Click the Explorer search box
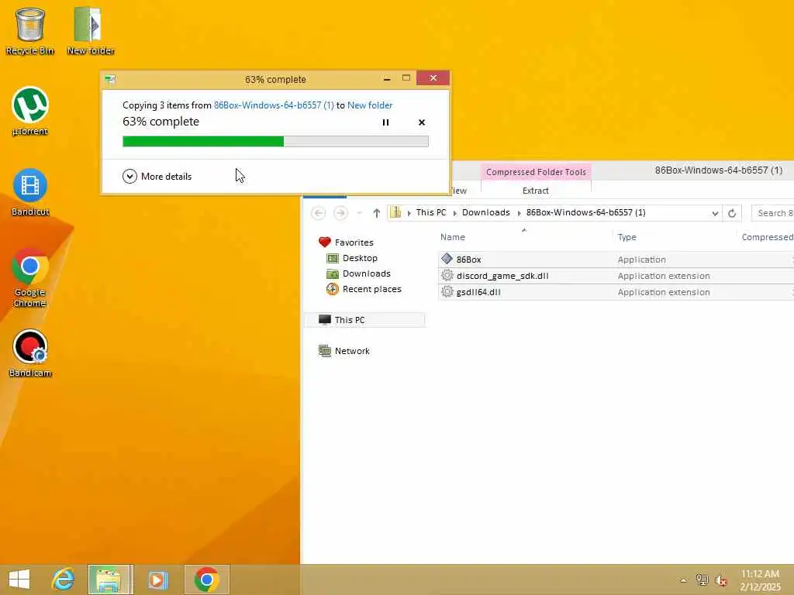Image resolution: width=794 pixels, height=595 pixels. [773, 213]
